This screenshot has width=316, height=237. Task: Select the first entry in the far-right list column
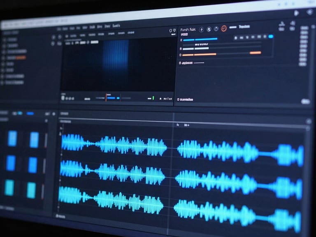coord(304,28)
